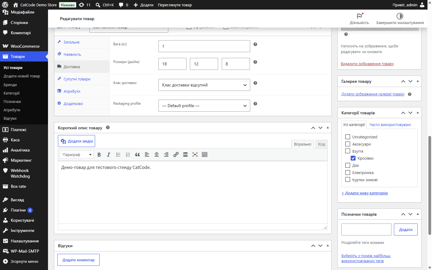Click the weight input field

click(204, 46)
